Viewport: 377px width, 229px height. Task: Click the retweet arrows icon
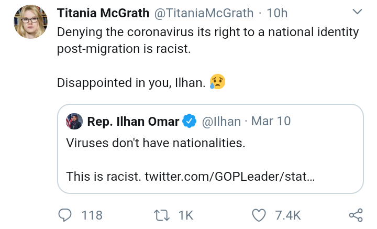[160, 215]
